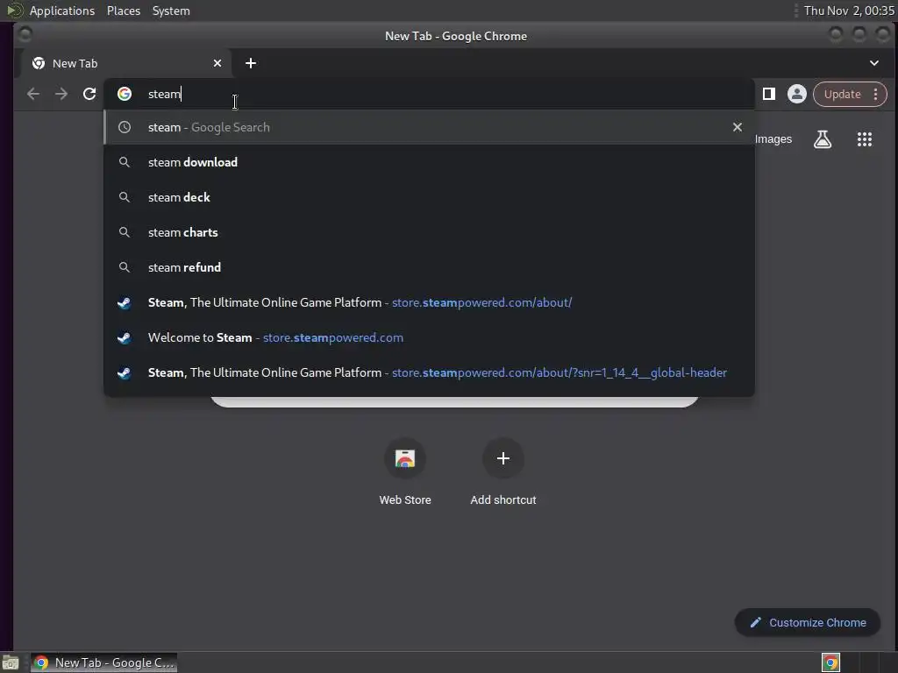
Task: Click the Google icon in the address bar
Action: (x=125, y=94)
